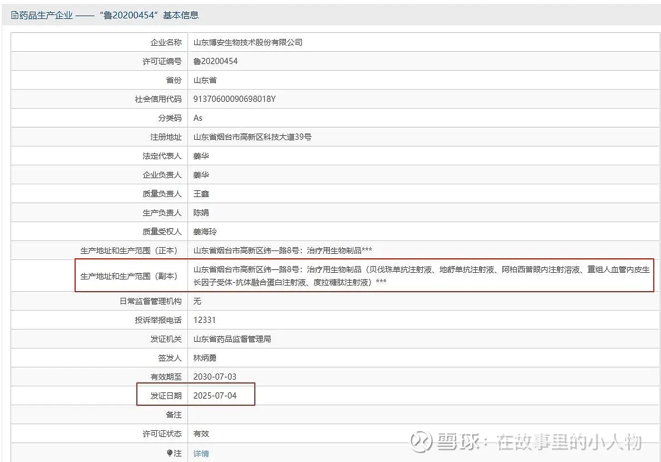Select the expiry date 2030-07-03
This screenshot has width=661, height=462.
pyautogui.click(x=215, y=377)
